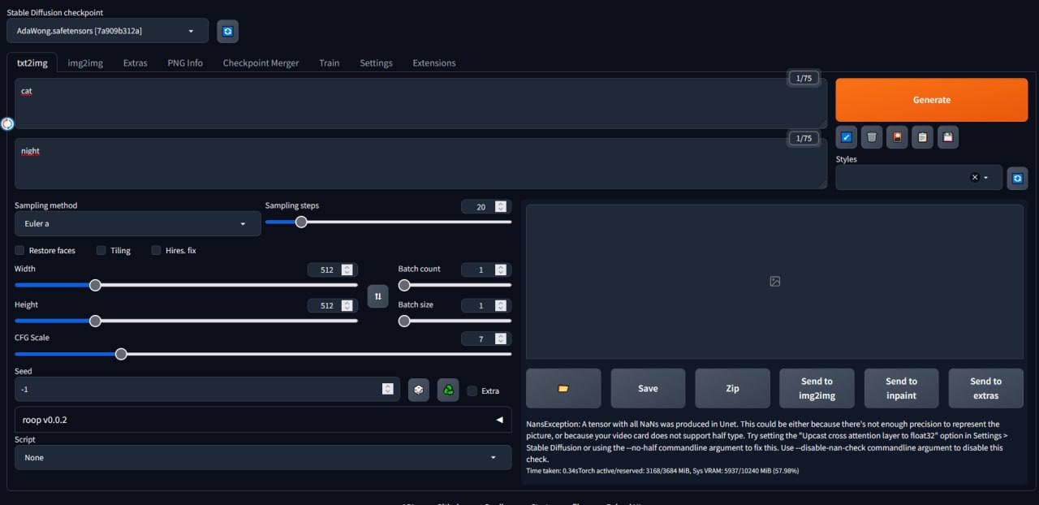Refresh the Stable Diffusion checkpoint list
This screenshot has height=505, width=1039.
point(227,31)
